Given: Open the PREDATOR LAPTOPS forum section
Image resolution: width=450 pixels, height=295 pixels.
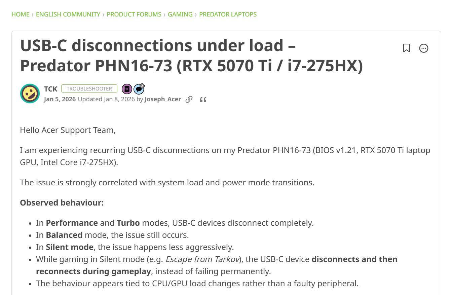Looking at the screenshot, I should tap(227, 14).
